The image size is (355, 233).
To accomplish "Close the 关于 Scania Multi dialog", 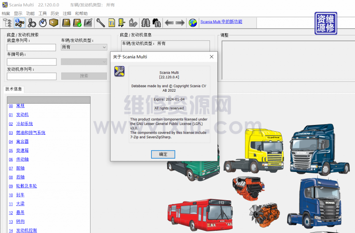I will click(x=212, y=57).
